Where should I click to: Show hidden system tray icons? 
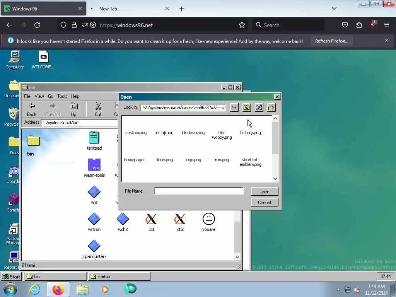[x=338, y=290]
